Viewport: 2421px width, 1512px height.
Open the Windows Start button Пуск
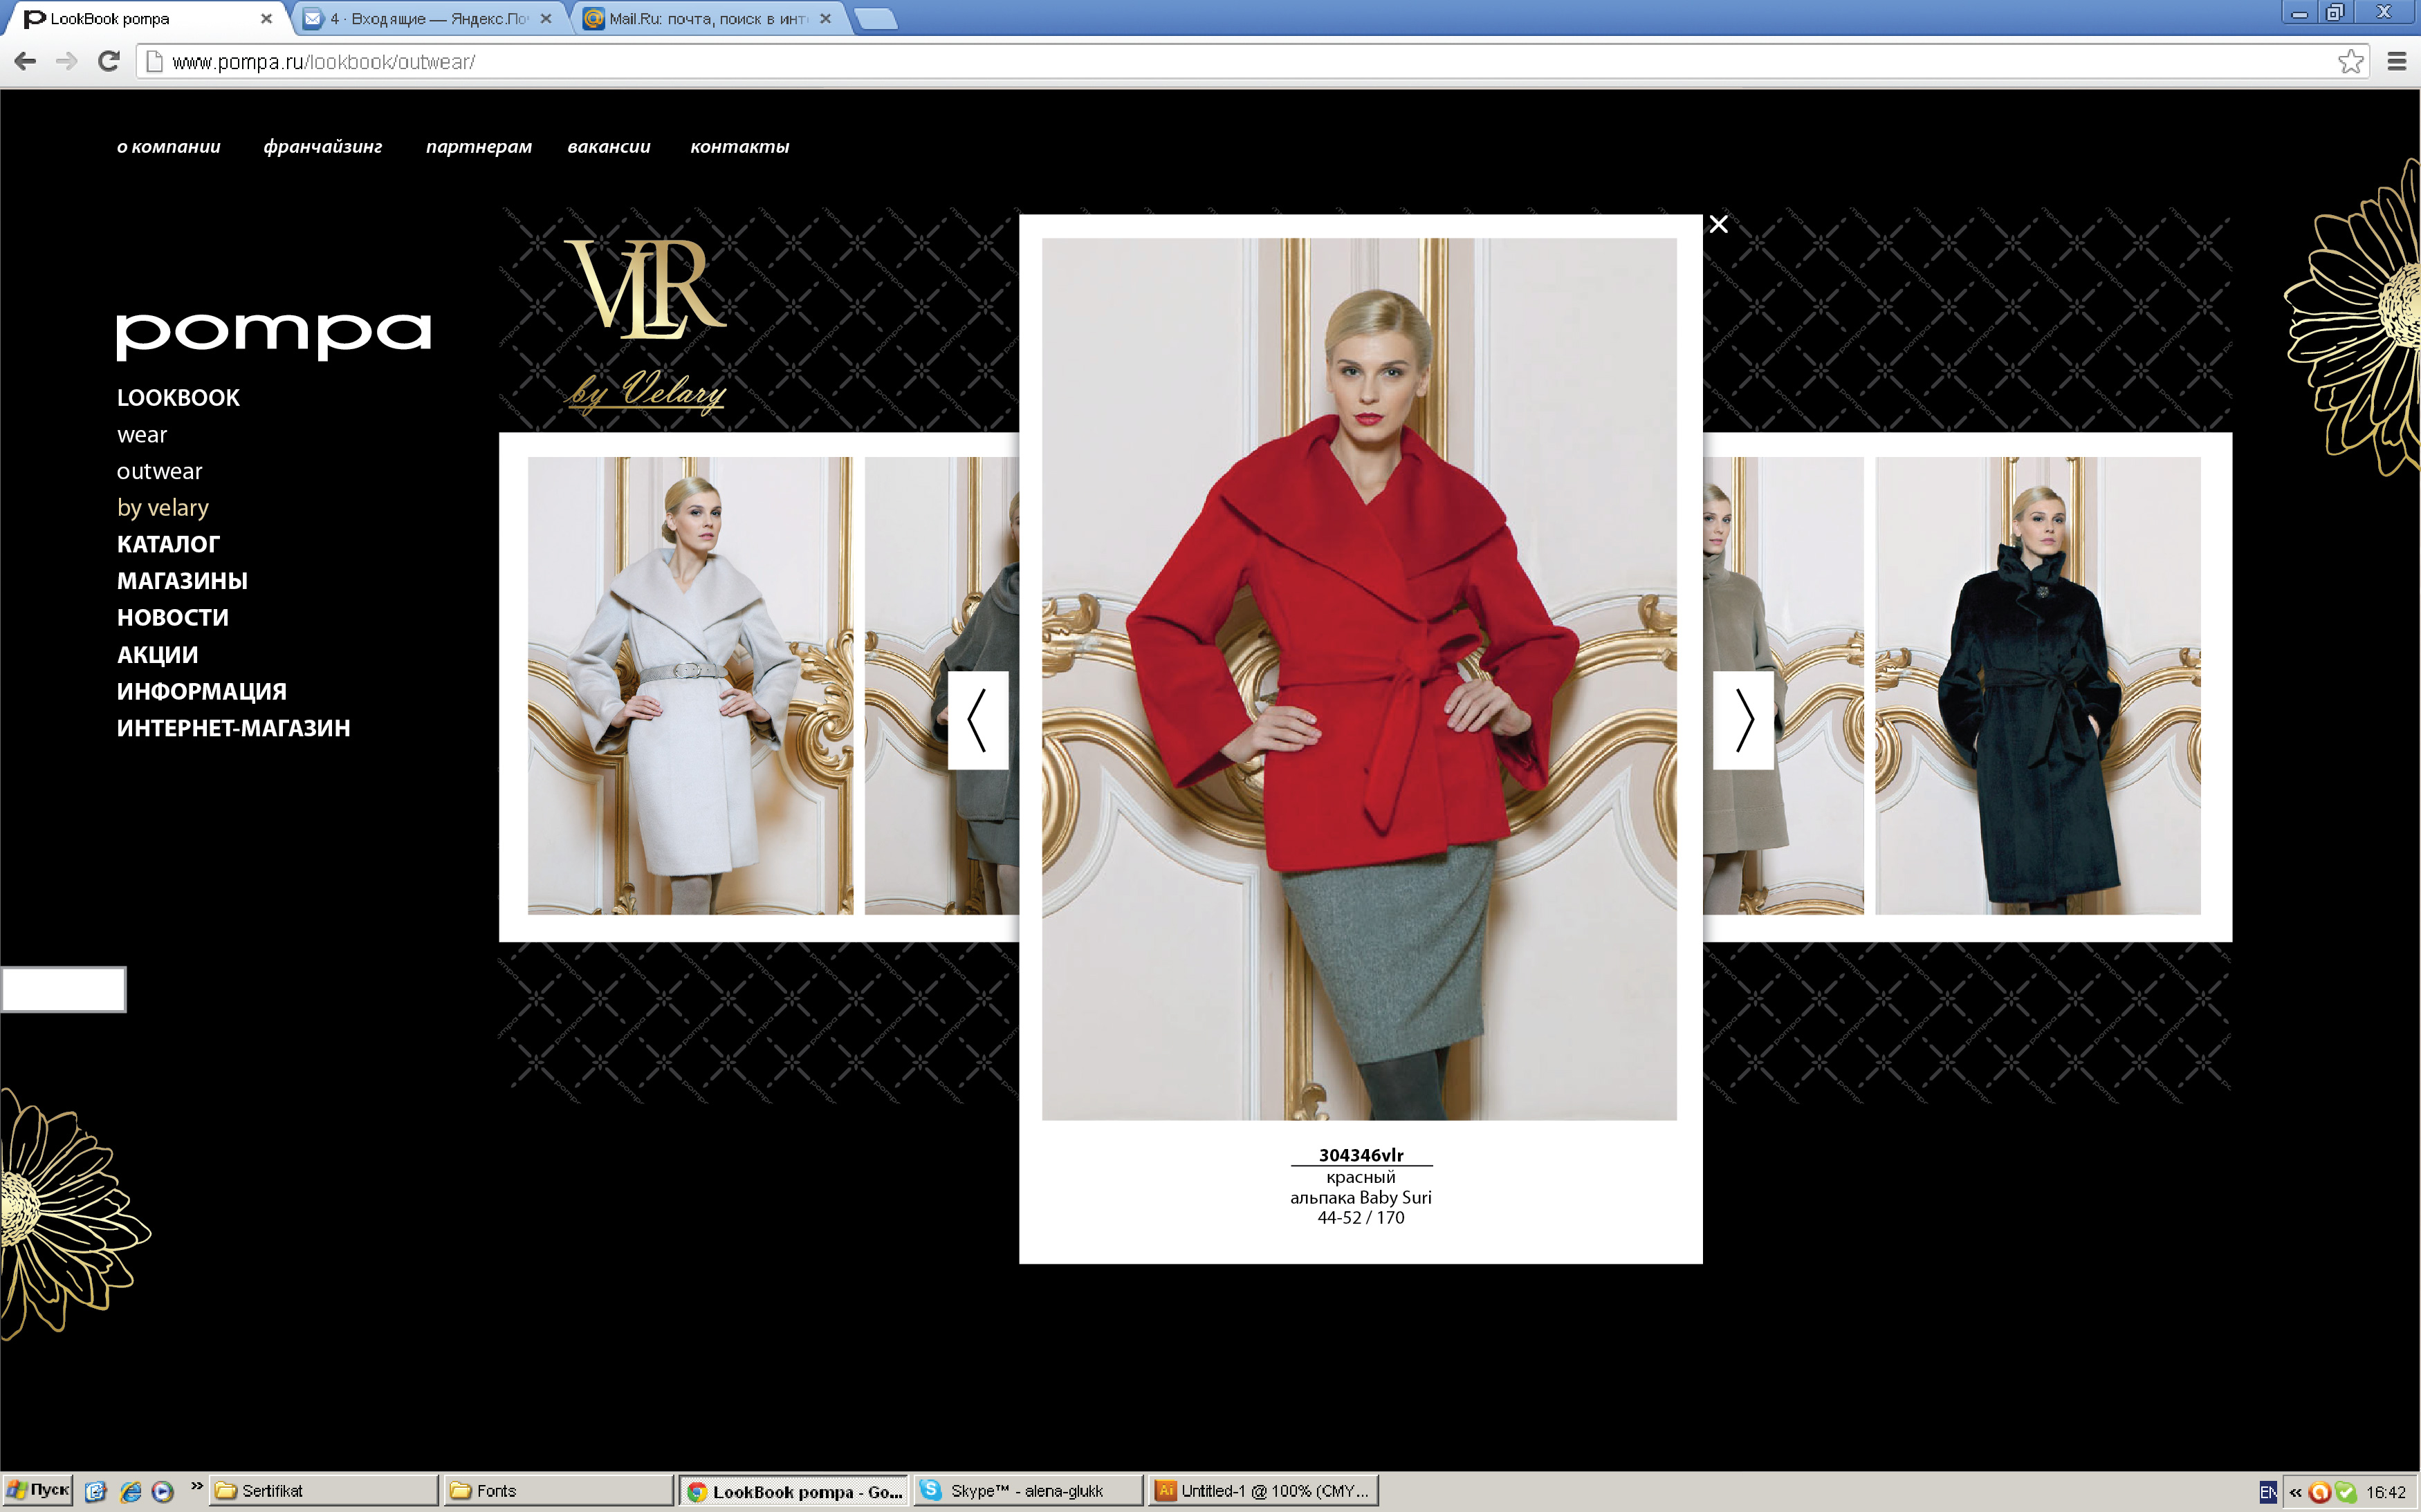[38, 1490]
